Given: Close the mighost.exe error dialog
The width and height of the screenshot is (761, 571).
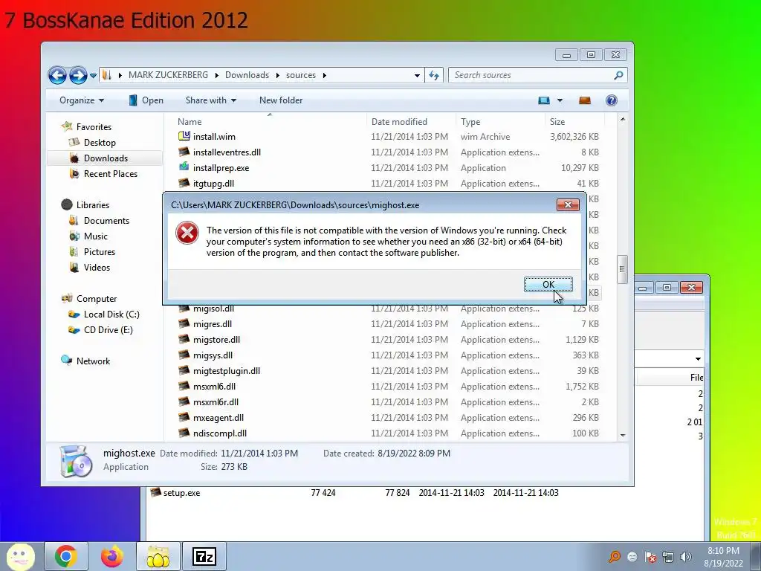Looking at the screenshot, I should [568, 205].
